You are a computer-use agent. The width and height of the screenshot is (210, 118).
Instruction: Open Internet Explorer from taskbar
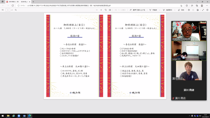point(13,116)
